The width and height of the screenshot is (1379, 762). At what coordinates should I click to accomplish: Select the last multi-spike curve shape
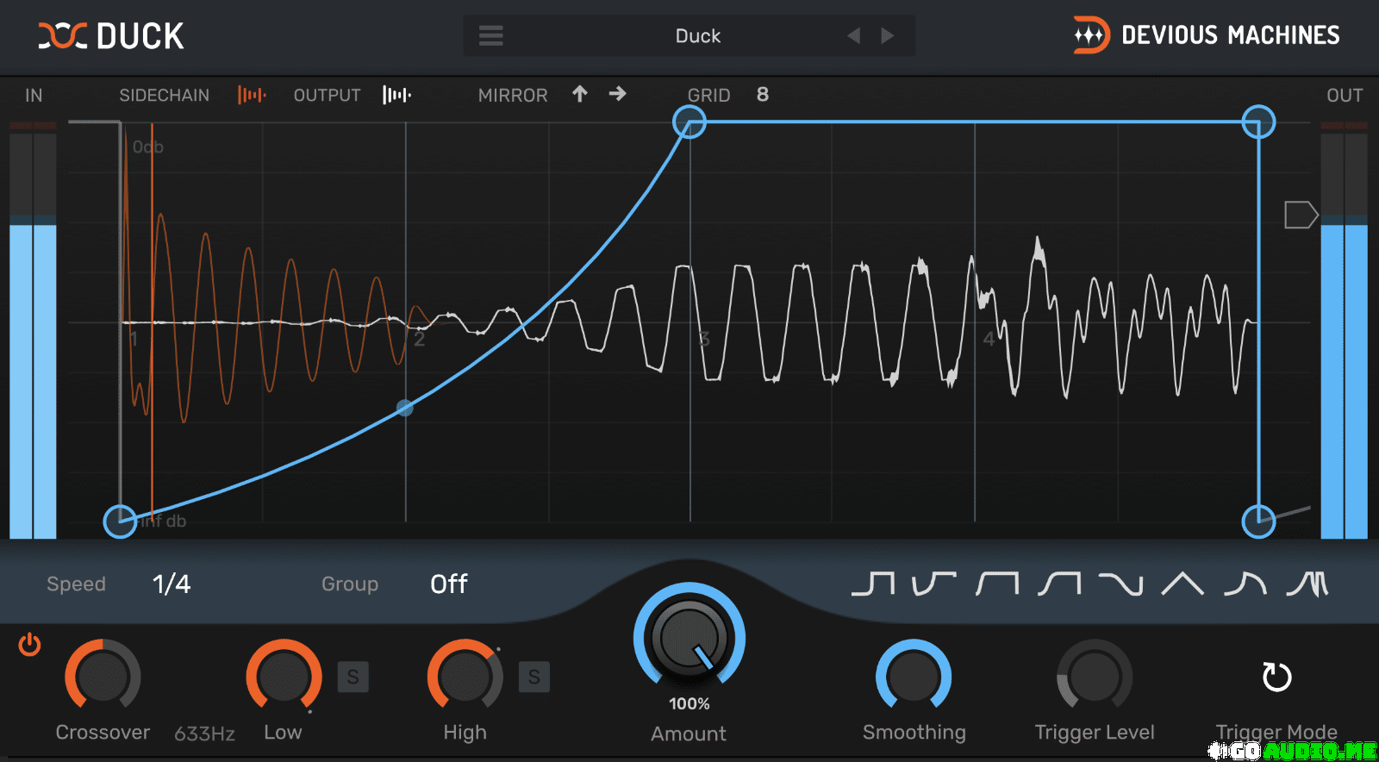pyautogui.click(x=1307, y=584)
